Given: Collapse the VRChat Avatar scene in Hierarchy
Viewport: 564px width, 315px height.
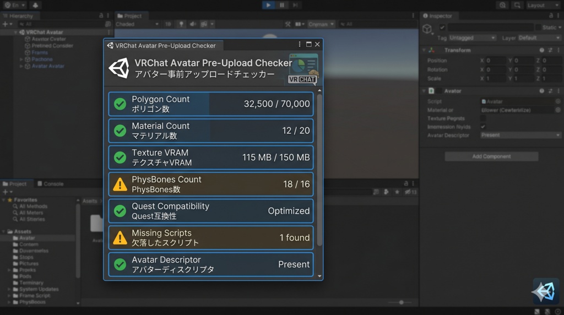Looking at the screenshot, I should point(16,32).
